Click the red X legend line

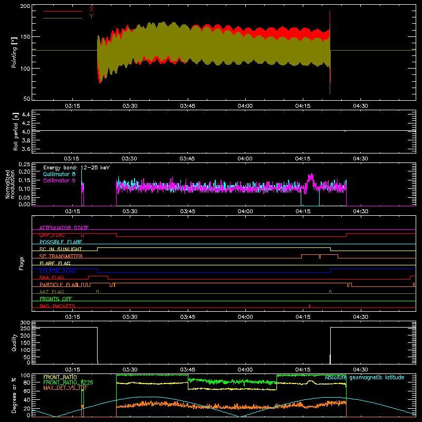click(x=63, y=11)
